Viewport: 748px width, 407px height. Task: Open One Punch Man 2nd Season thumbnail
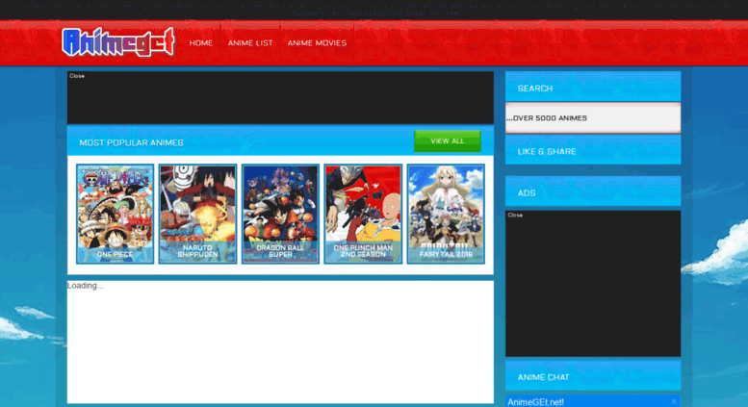click(x=363, y=214)
